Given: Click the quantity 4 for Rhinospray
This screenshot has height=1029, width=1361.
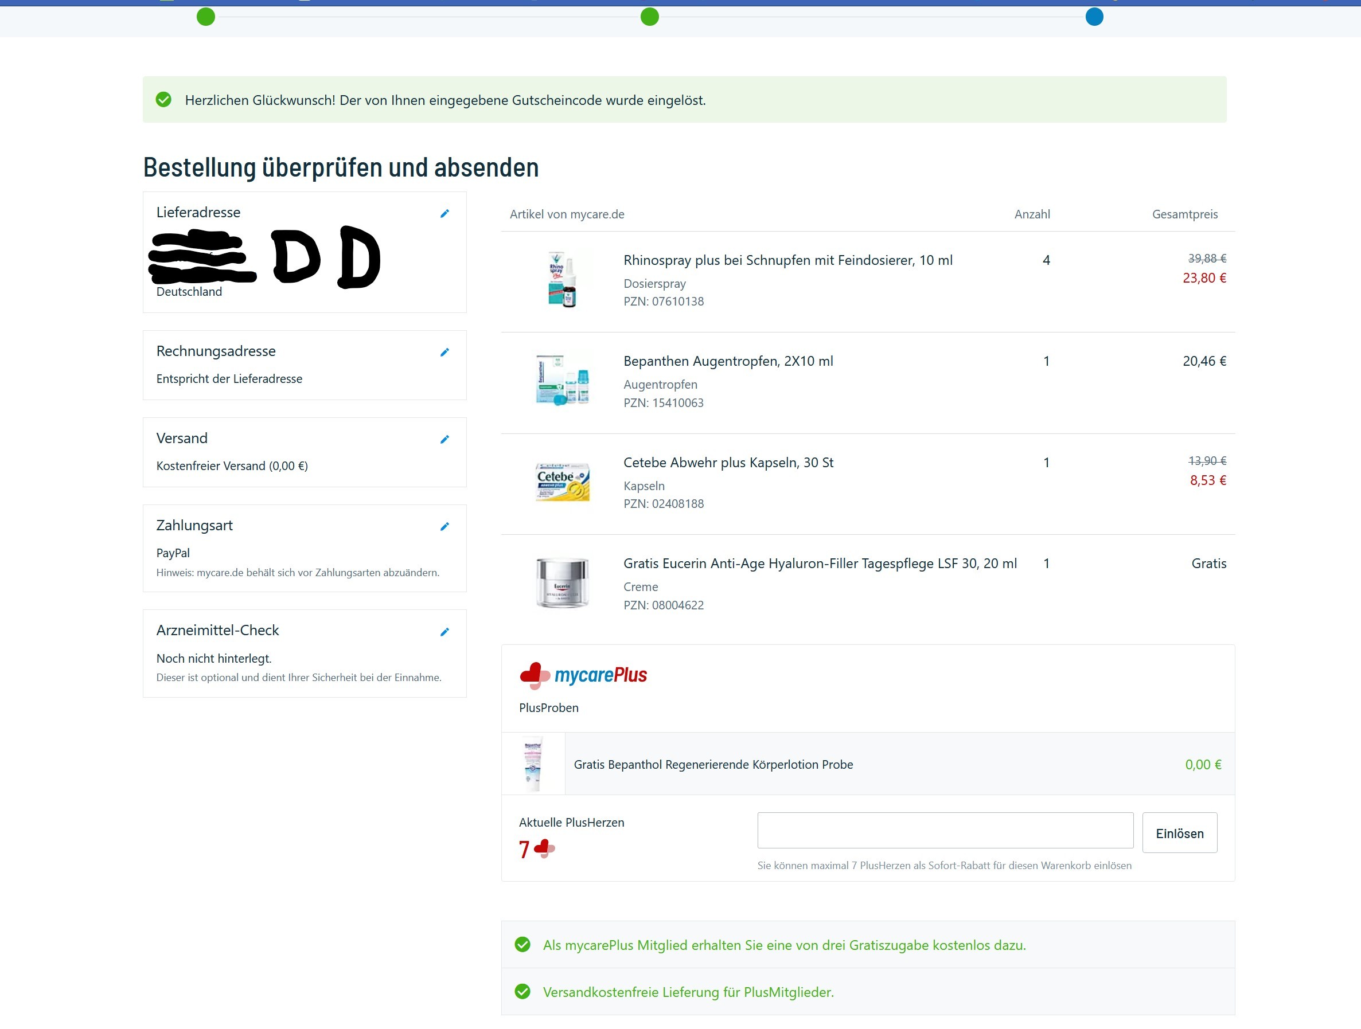Looking at the screenshot, I should click(1046, 260).
